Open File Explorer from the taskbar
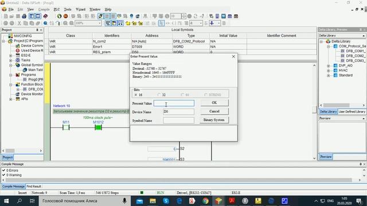367x206 pixels. pos(153,201)
